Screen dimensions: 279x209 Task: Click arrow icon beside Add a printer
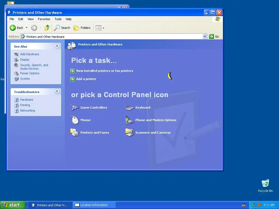pos(72,79)
